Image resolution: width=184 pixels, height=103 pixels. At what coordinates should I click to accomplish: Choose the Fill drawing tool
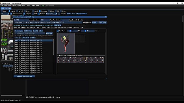point(56,11)
